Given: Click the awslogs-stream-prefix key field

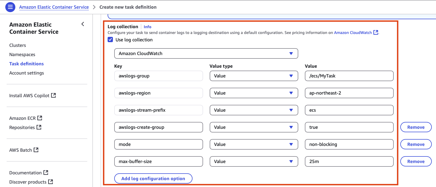Looking at the screenshot, I should click(159, 110).
